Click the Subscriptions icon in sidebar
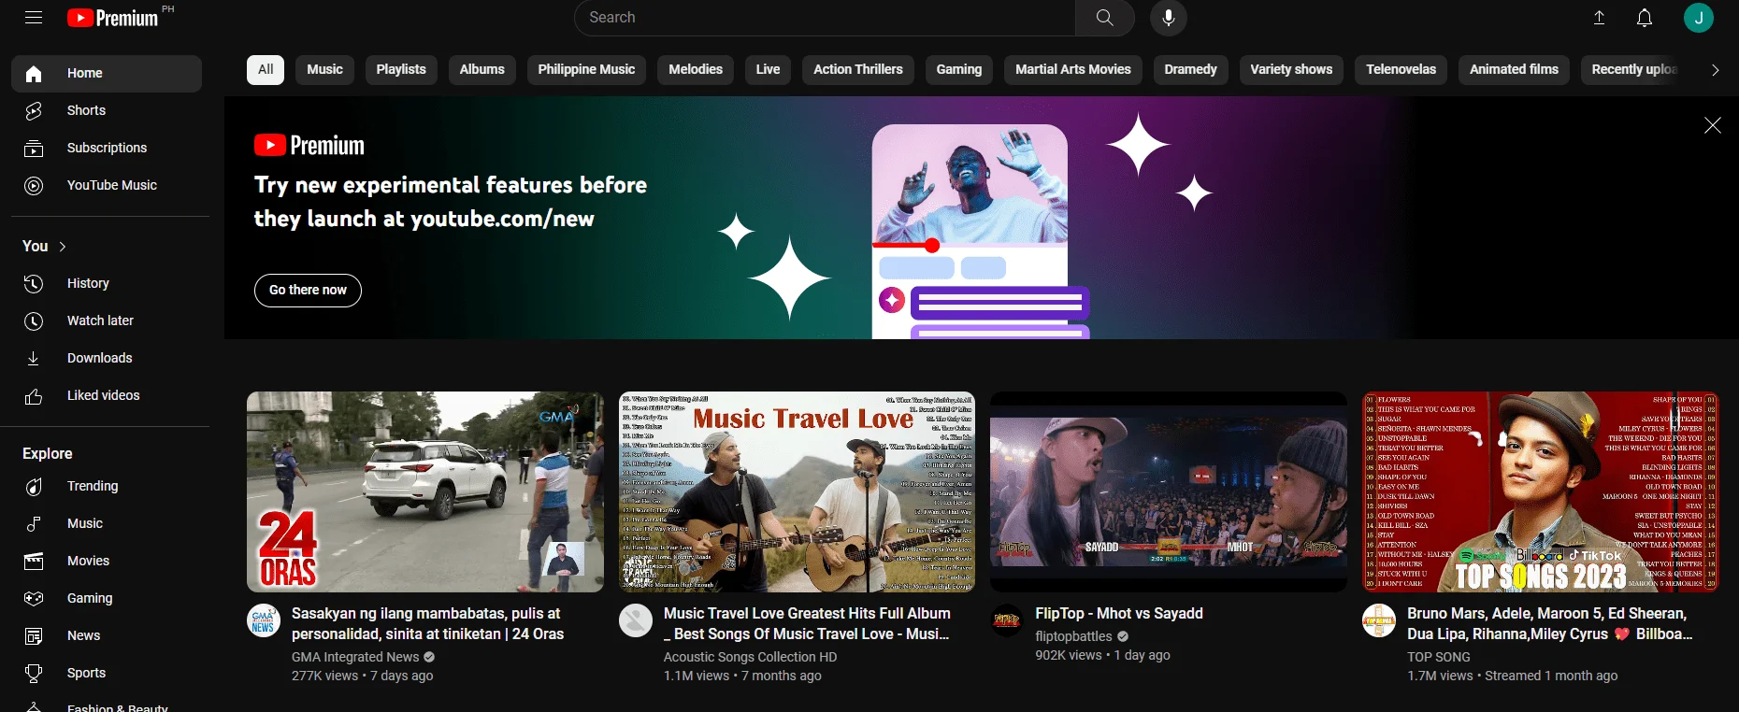The image size is (1739, 712). coord(34,149)
